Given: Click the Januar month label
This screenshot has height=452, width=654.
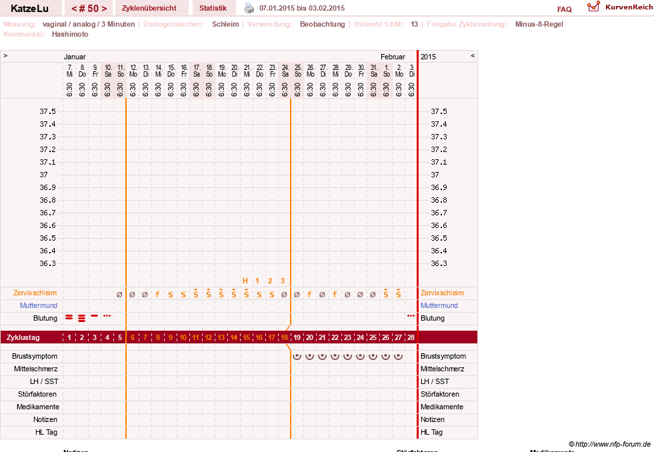Looking at the screenshot, I should (75, 57).
